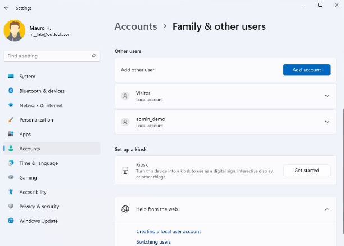Go to Gaming settings
The height and width of the screenshot is (246, 344).
pyautogui.click(x=52, y=178)
